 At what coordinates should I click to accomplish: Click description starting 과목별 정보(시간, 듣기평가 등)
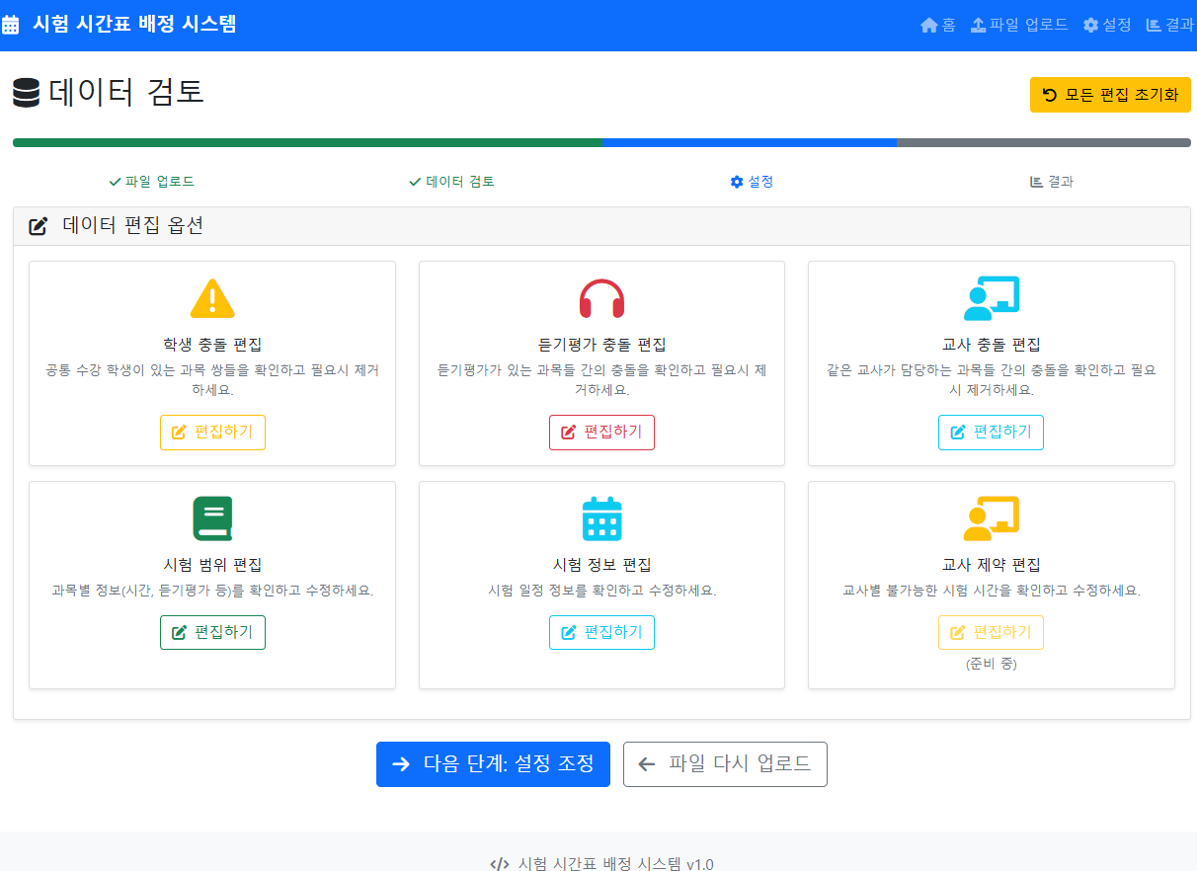click(x=212, y=591)
